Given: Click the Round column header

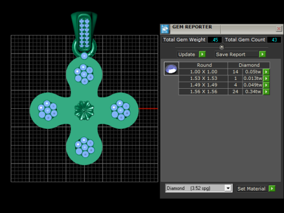Looking at the screenshot, I should point(204,65).
